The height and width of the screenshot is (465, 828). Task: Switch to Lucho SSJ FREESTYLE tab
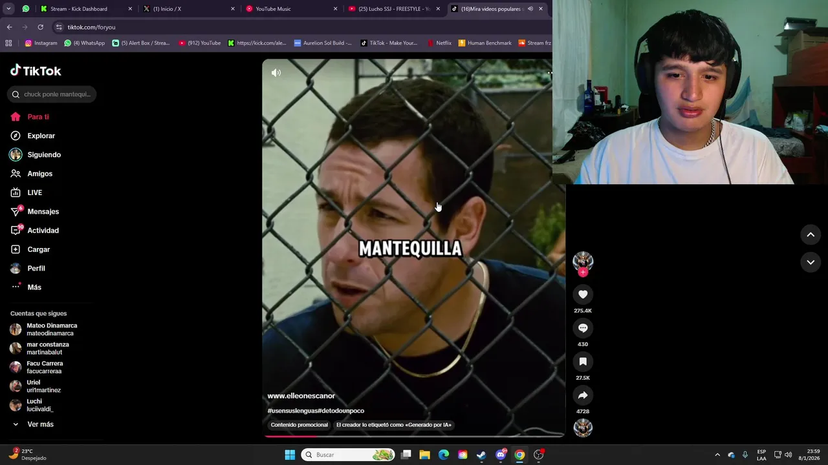click(395, 9)
